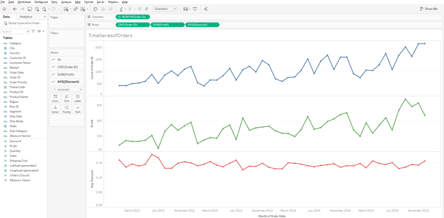
Task: Create a new worksheet from toolbar
Action: (x=66, y=9)
